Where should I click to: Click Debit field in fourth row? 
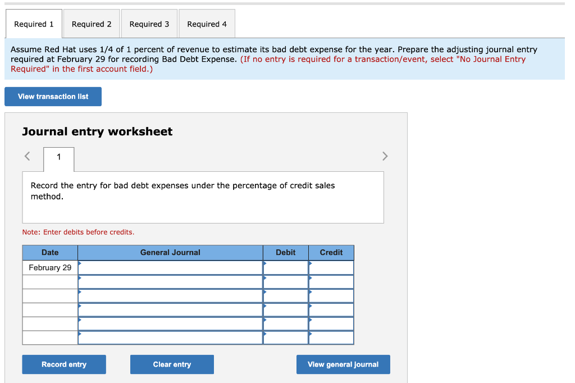click(x=286, y=309)
